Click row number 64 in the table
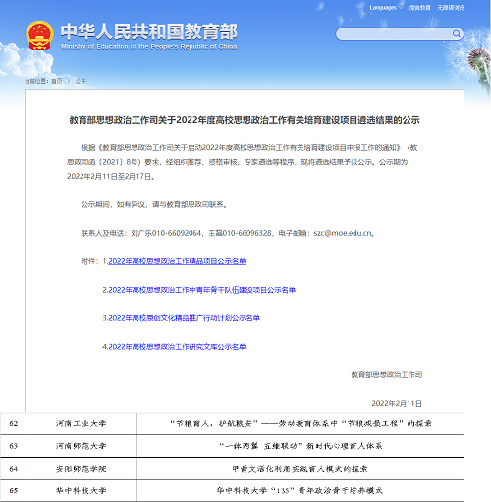The height and width of the screenshot is (502, 491). [x=14, y=469]
